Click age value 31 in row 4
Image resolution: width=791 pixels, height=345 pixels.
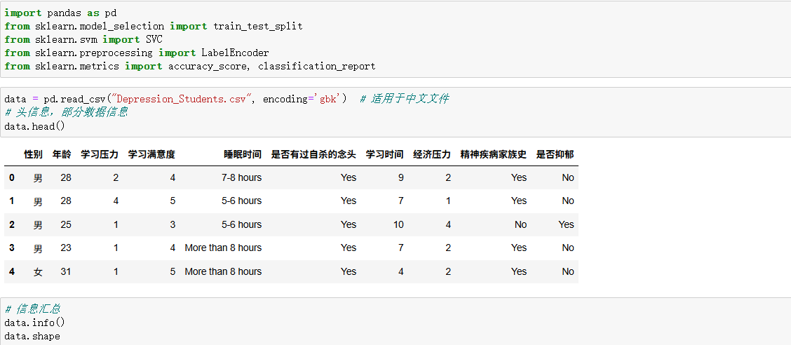66,271
